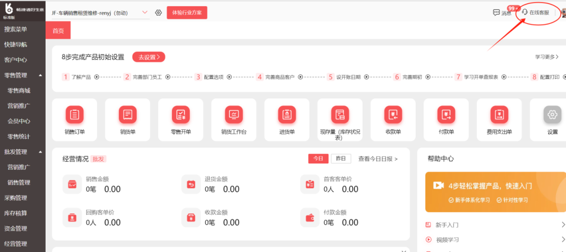Viewport: 566px width, 252px height.
Task: Collapse the 零售管理 sidebar group
Action: tap(40, 75)
